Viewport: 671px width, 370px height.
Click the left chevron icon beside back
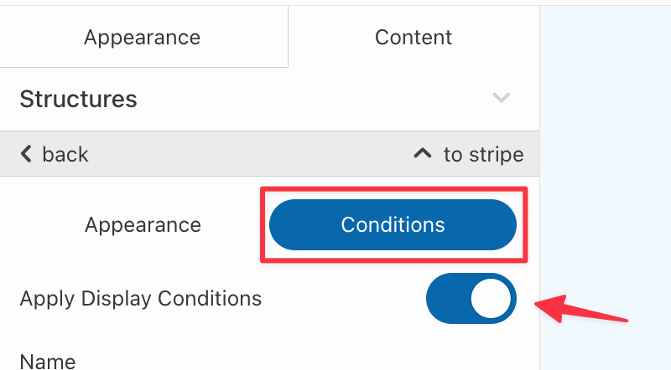point(26,154)
